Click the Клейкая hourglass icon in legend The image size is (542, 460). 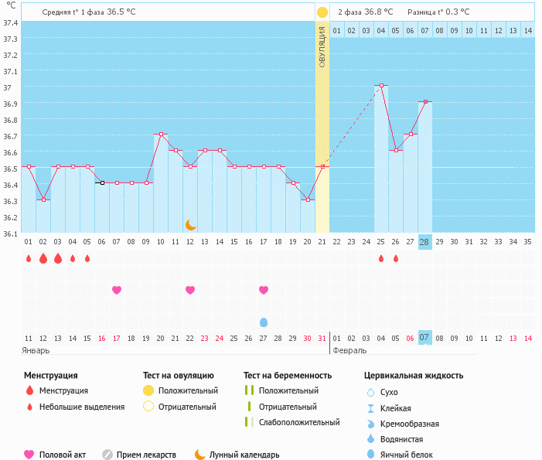click(370, 408)
